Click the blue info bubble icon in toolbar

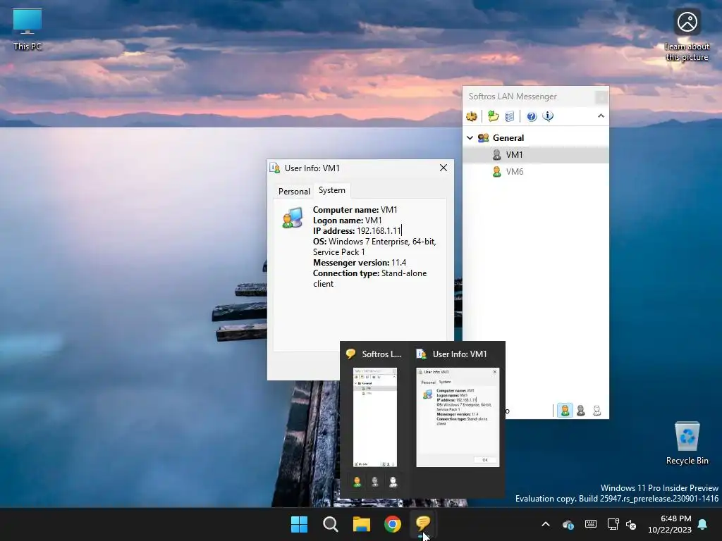point(548,116)
